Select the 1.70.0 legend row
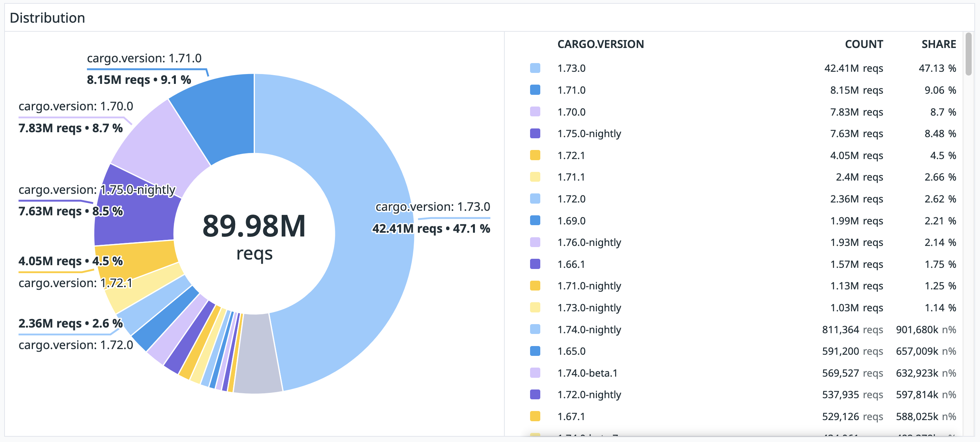 571,112
